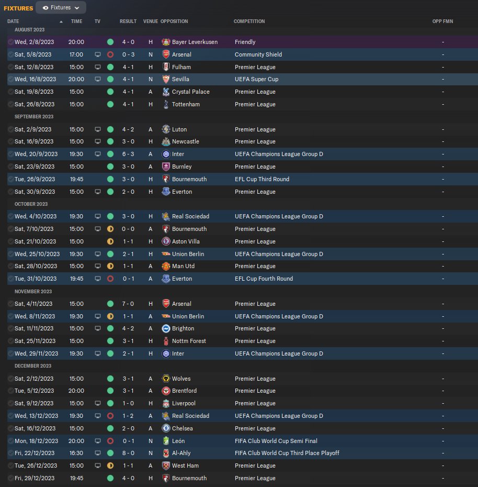Click the Burnley club badge
The width and height of the screenshot is (478, 487).
[166, 167]
